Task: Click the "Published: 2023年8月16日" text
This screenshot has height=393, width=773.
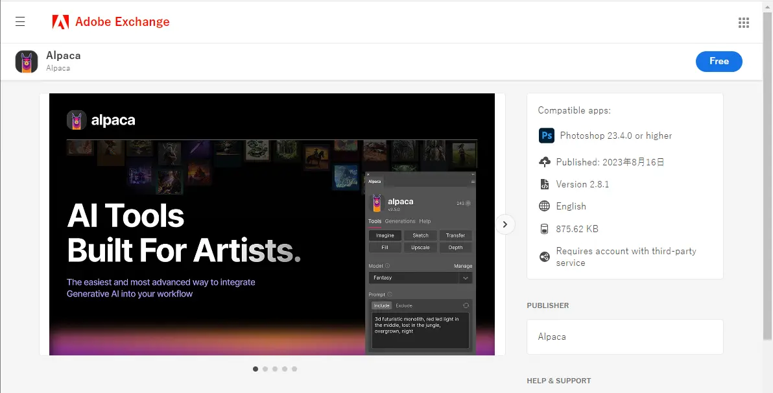Action: click(x=610, y=161)
